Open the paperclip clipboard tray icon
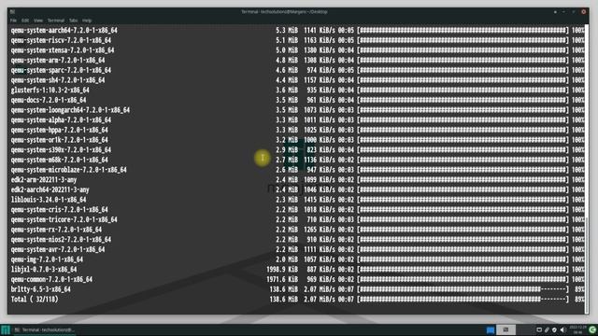Viewport: 598px width, 336px height. click(x=547, y=329)
